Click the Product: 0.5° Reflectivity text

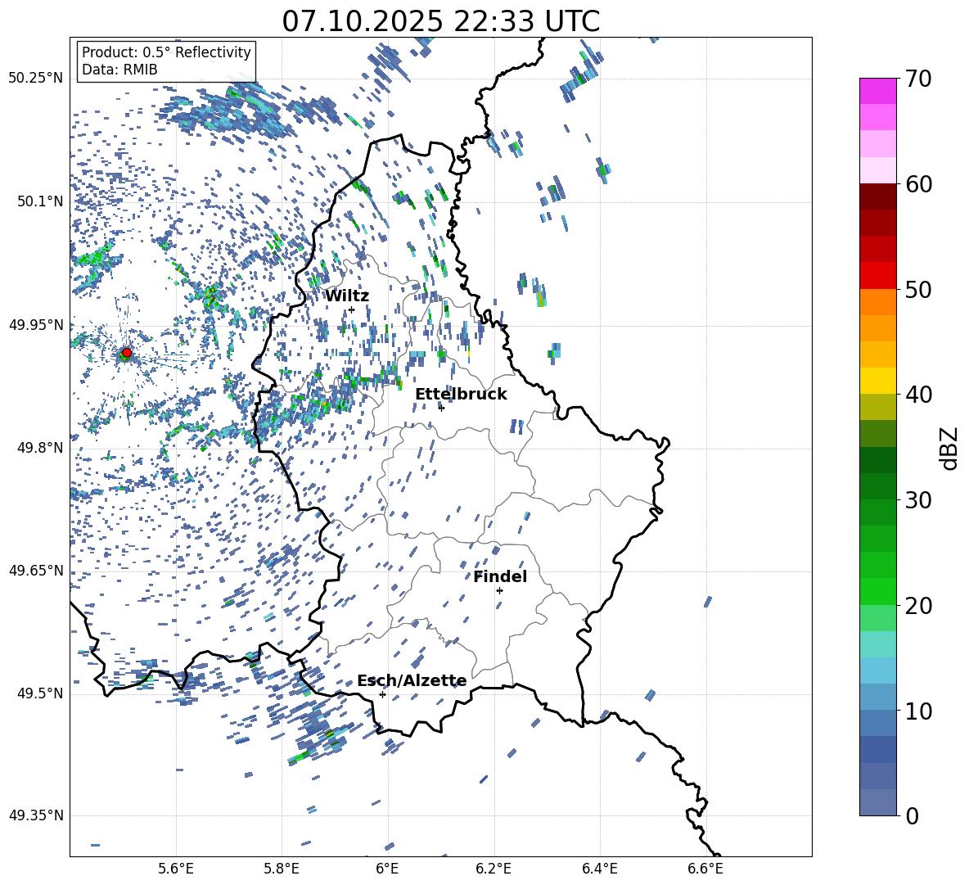coord(166,52)
